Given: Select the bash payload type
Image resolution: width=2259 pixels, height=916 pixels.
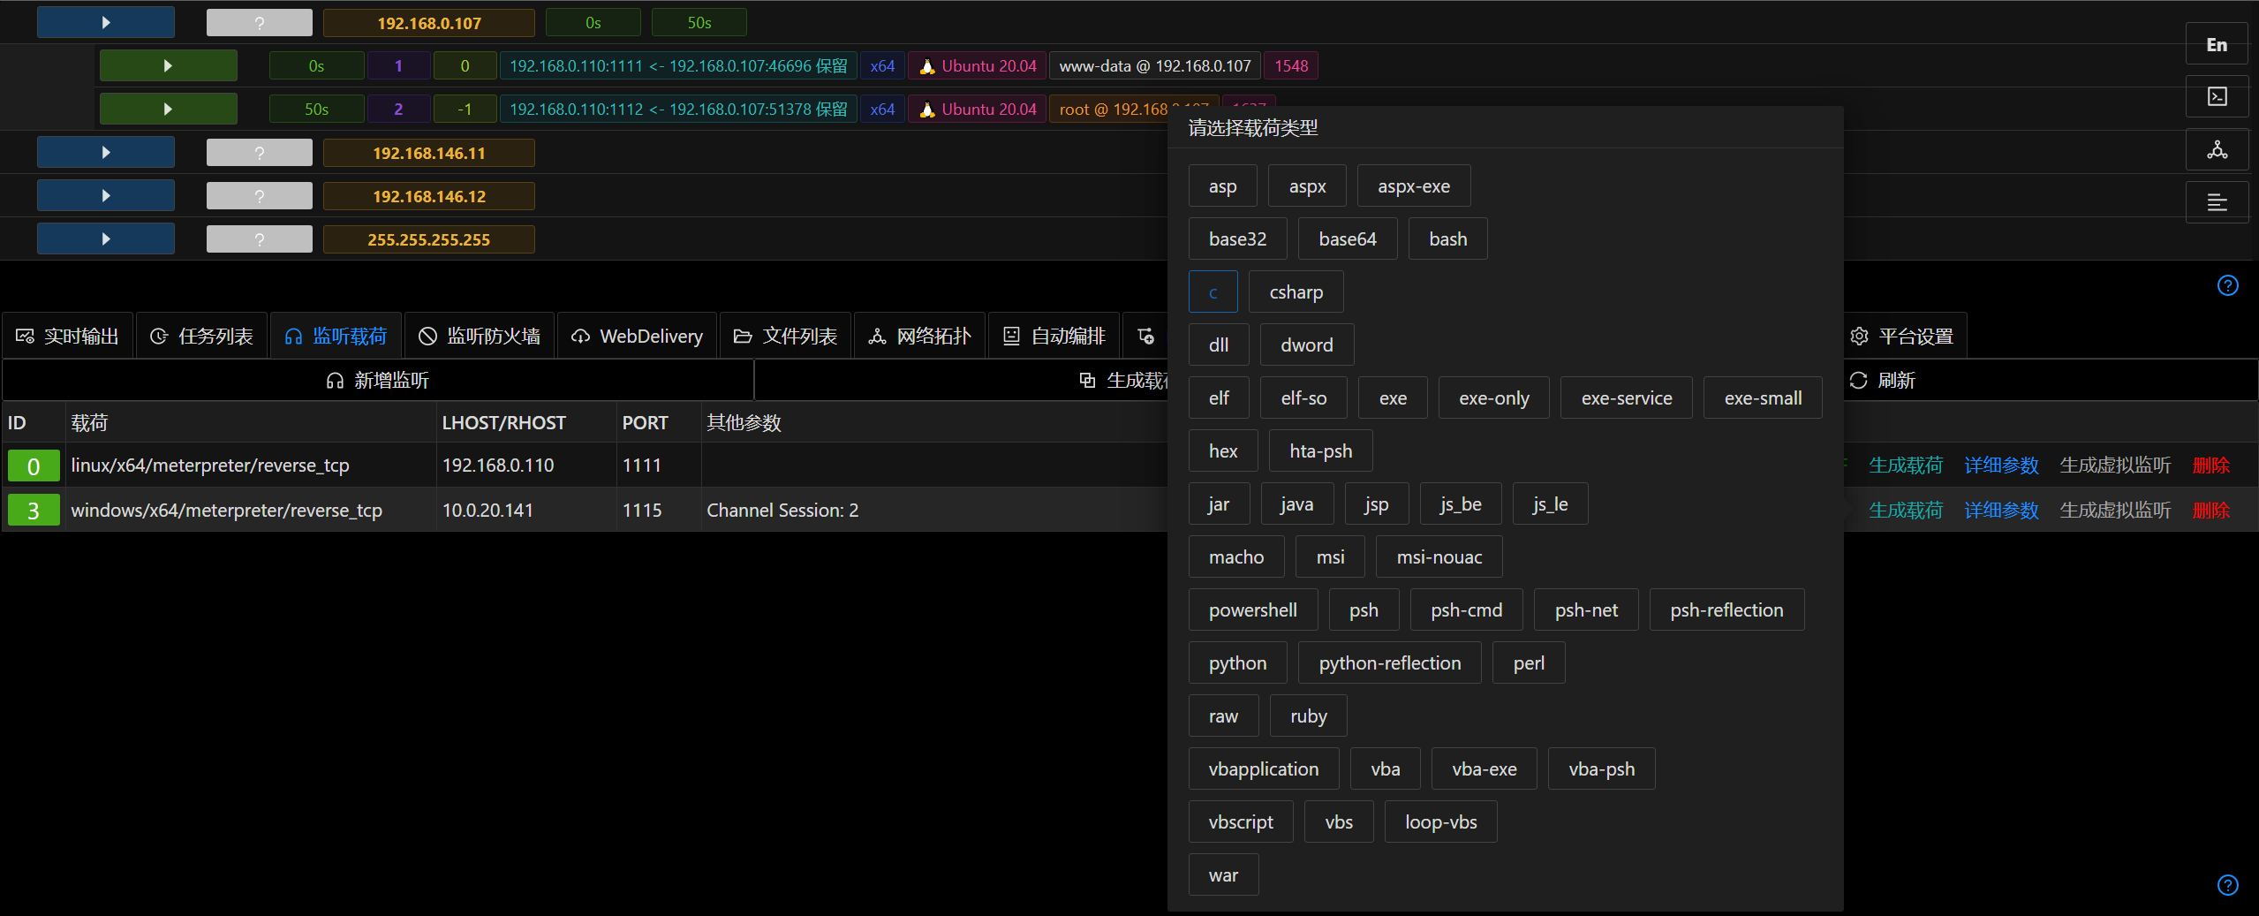Looking at the screenshot, I should tap(1448, 238).
